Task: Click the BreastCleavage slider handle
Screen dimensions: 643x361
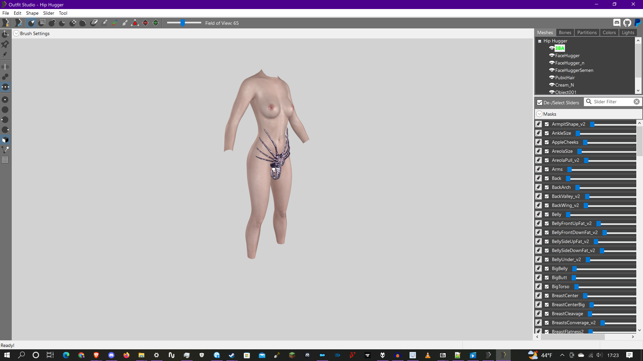Action: click(x=590, y=314)
